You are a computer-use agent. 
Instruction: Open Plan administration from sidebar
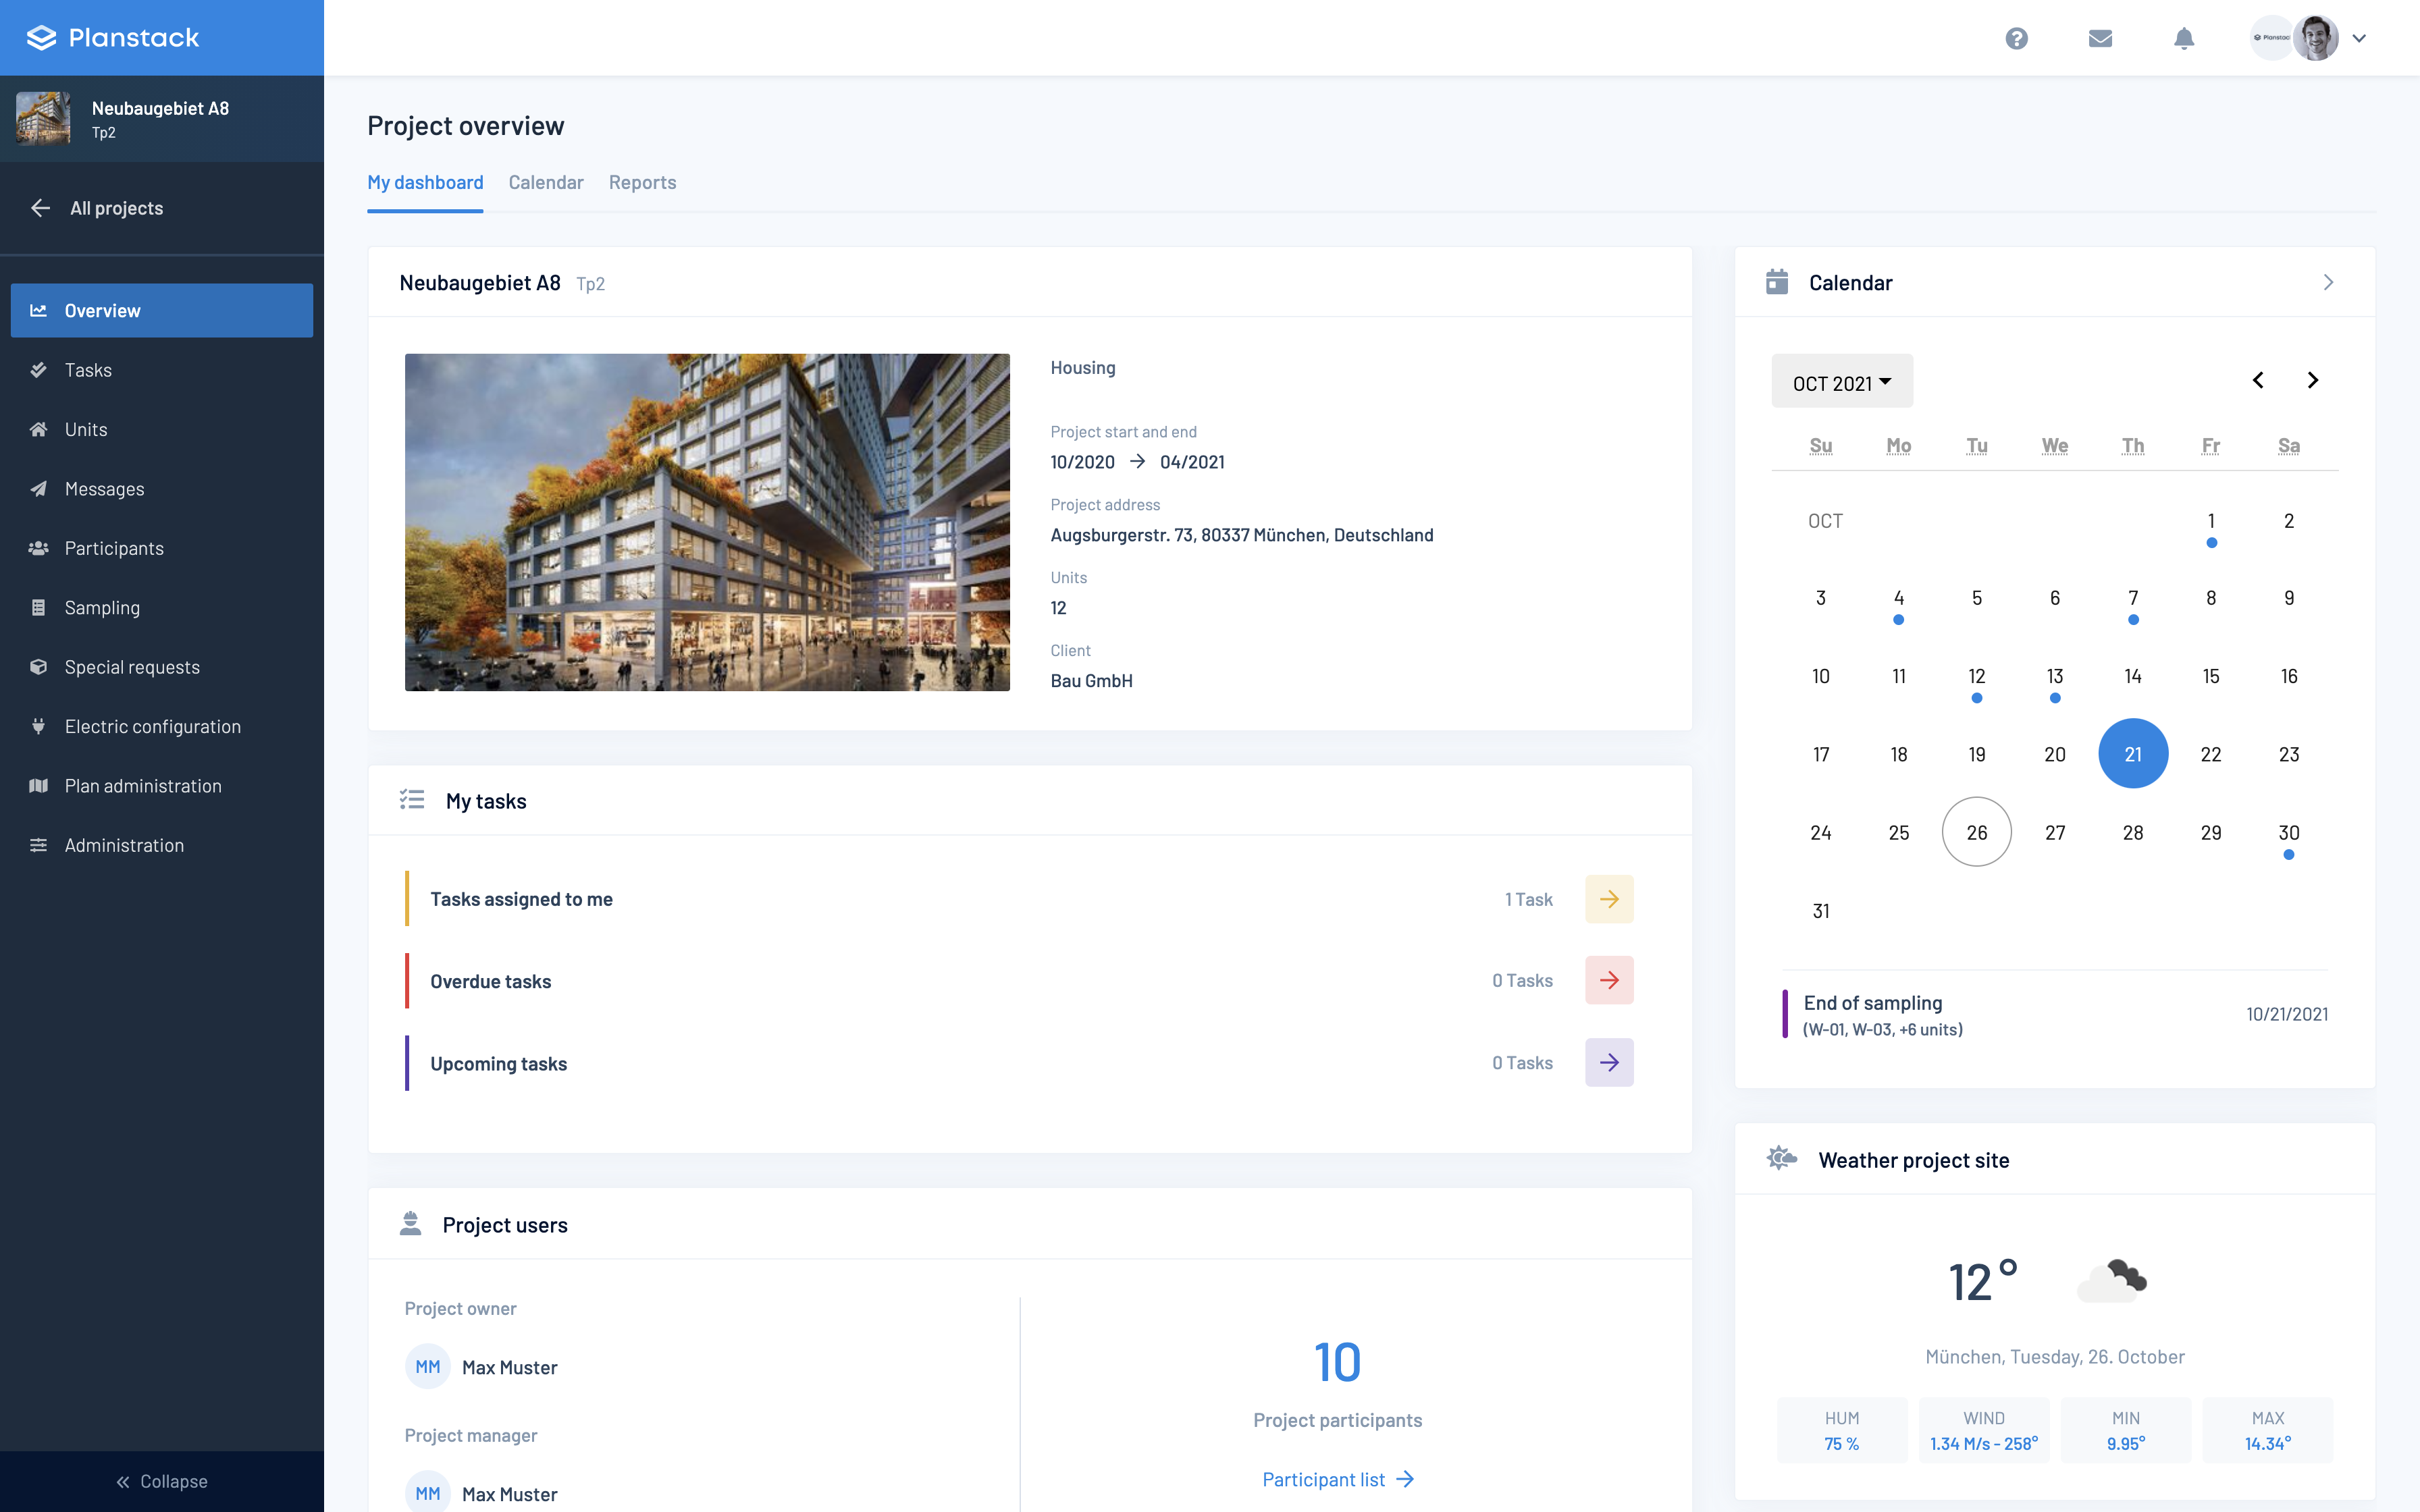coord(143,786)
